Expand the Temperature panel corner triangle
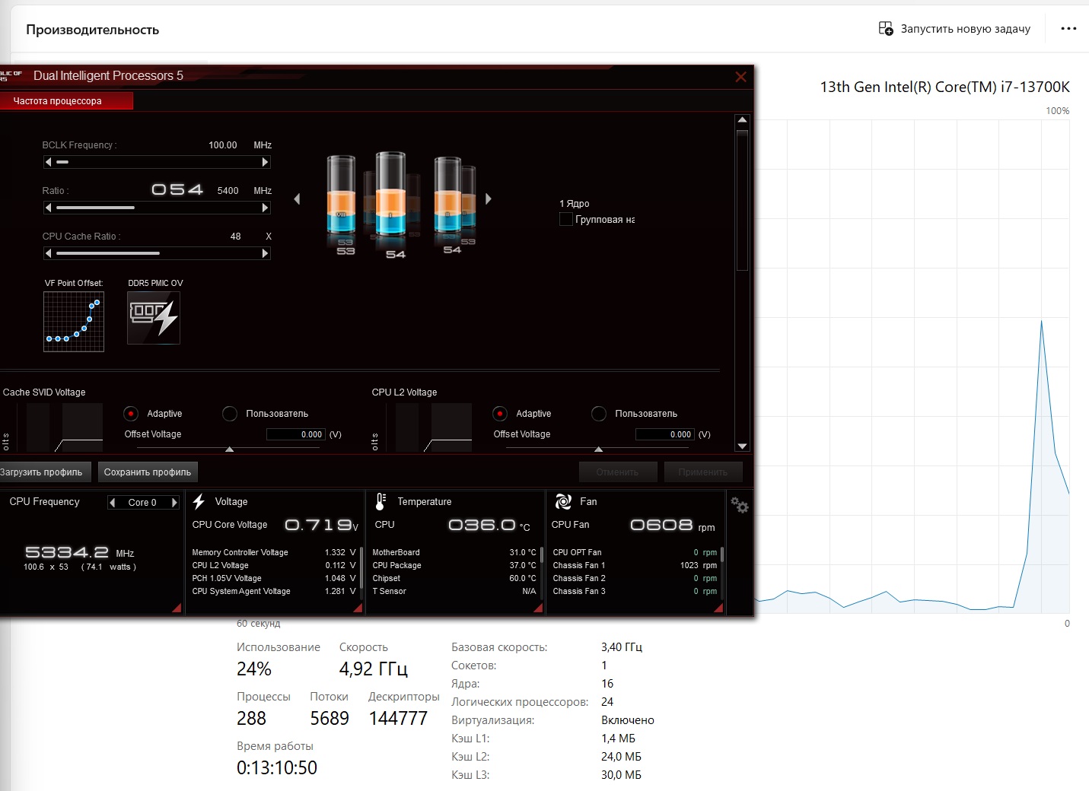 pos(538,608)
